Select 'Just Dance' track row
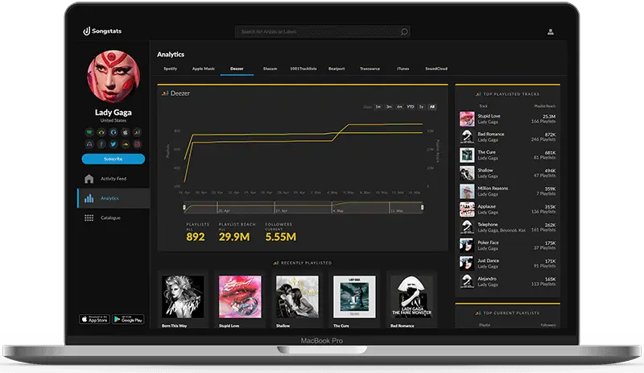 coord(508,263)
